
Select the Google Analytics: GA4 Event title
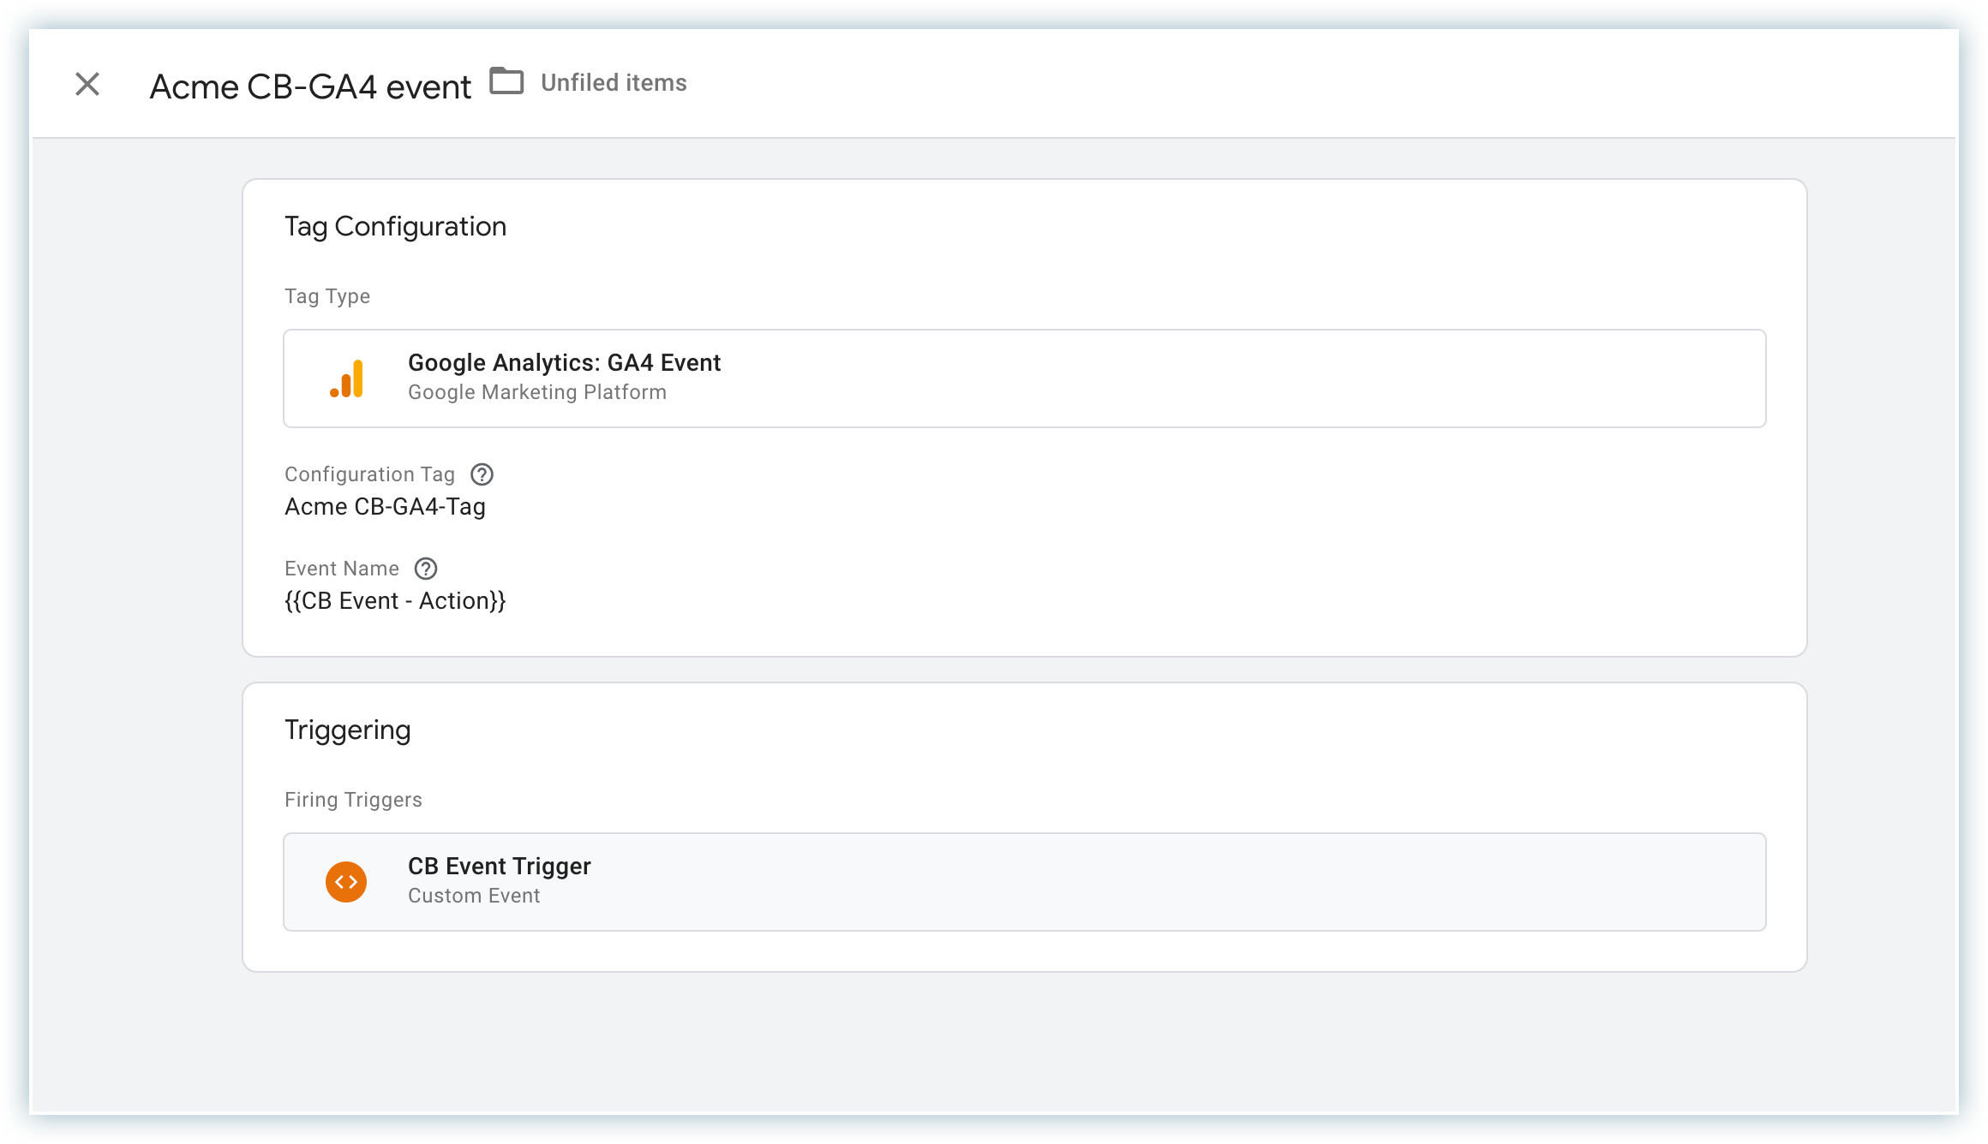tap(564, 363)
